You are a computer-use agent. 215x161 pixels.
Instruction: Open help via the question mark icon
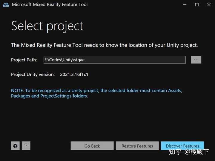[x=26, y=146]
